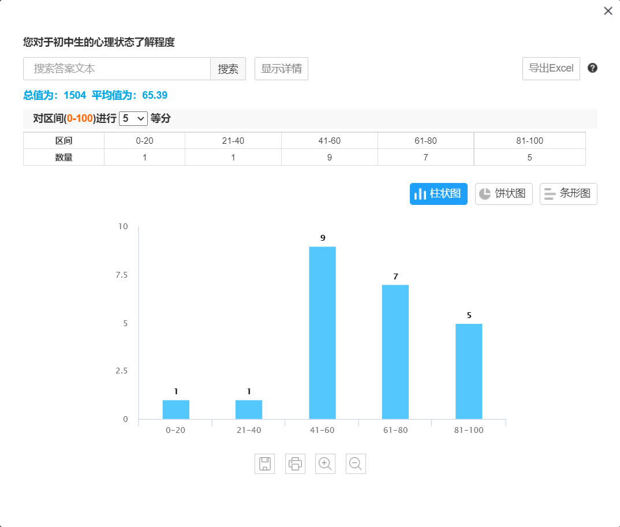
Task: Zoom in on the chart
Action: [325, 464]
